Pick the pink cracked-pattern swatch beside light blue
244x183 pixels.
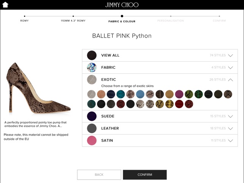(x=150, y=94)
